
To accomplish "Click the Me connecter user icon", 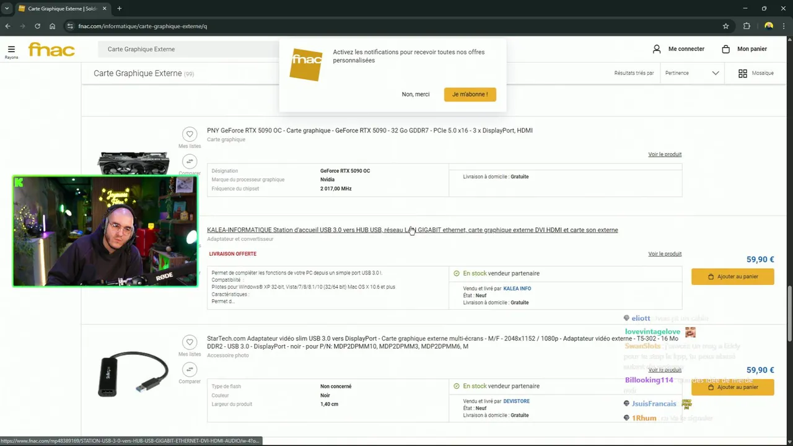I will pyautogui.click(x=657, y=49).
